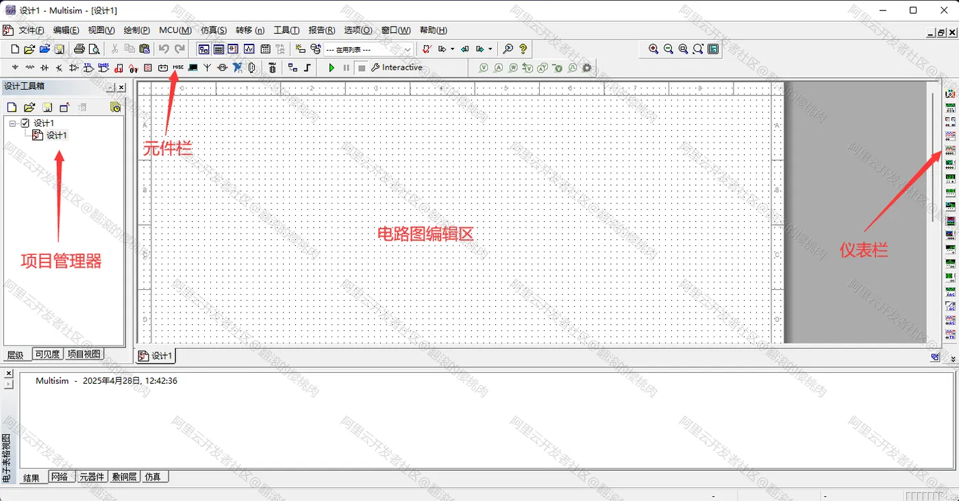The height and width of the screenshot is (501, 959).
Task: Click the Help question mark icon
Action: coord(523,49)
